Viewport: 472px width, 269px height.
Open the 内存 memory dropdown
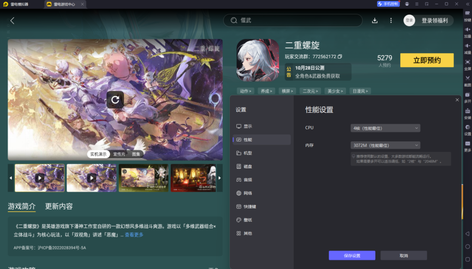tap(385, 145)
